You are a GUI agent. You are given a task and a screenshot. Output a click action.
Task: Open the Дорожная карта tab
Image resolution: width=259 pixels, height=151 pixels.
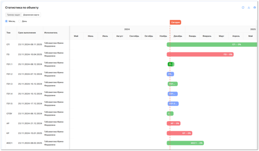(x=31, y=15)
